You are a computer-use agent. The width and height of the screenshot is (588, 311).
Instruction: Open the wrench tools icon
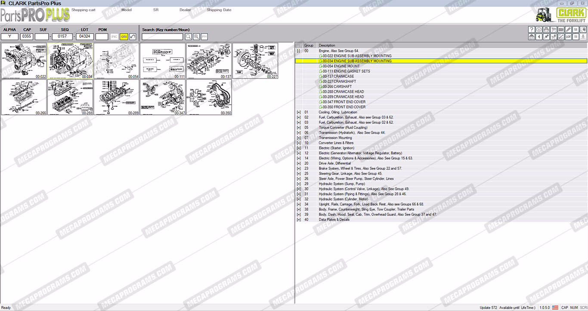click(x=561, y=37)
